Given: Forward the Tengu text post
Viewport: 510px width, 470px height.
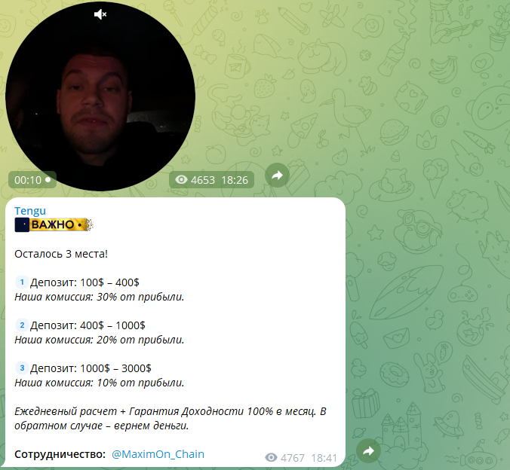Looking at the screenshot, I should [368, 451].
